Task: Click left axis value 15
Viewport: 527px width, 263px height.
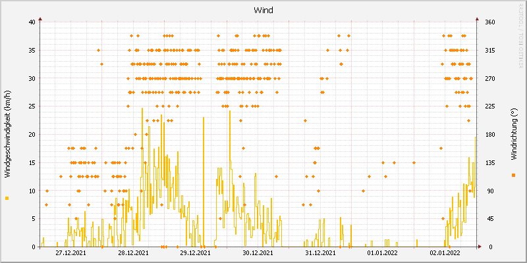Action: (32, 162)
